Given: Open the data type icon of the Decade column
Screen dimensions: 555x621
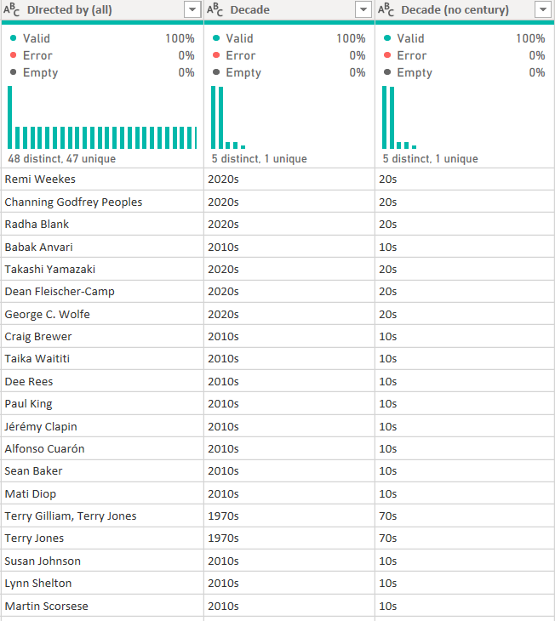Looking at the screenshot, I should [x=216, y=10].
